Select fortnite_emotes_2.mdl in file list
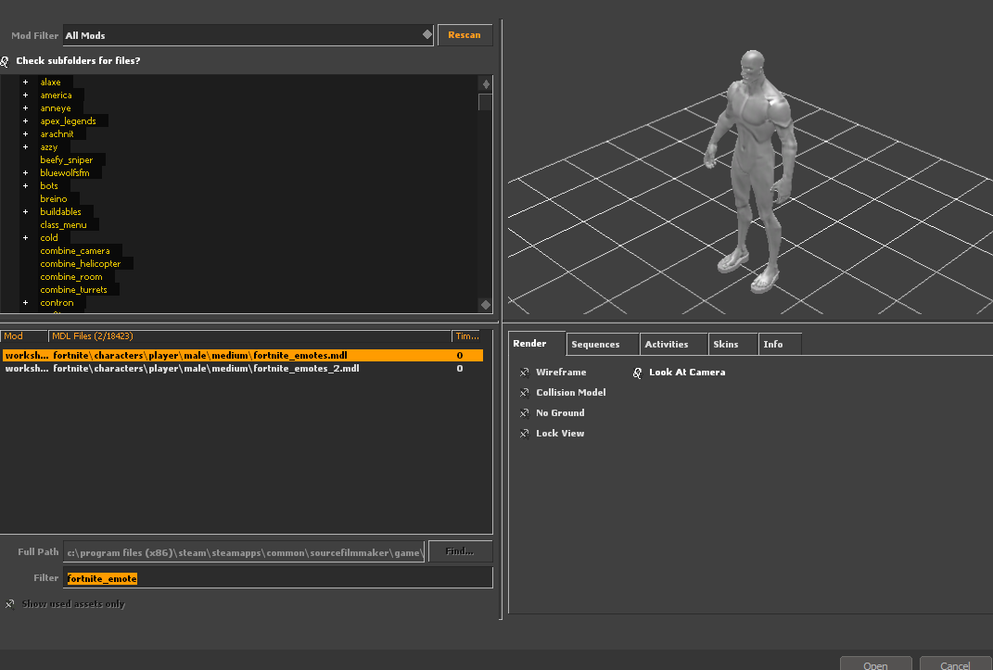The width and height of the screenshot is (993, 670). [206, 369]
